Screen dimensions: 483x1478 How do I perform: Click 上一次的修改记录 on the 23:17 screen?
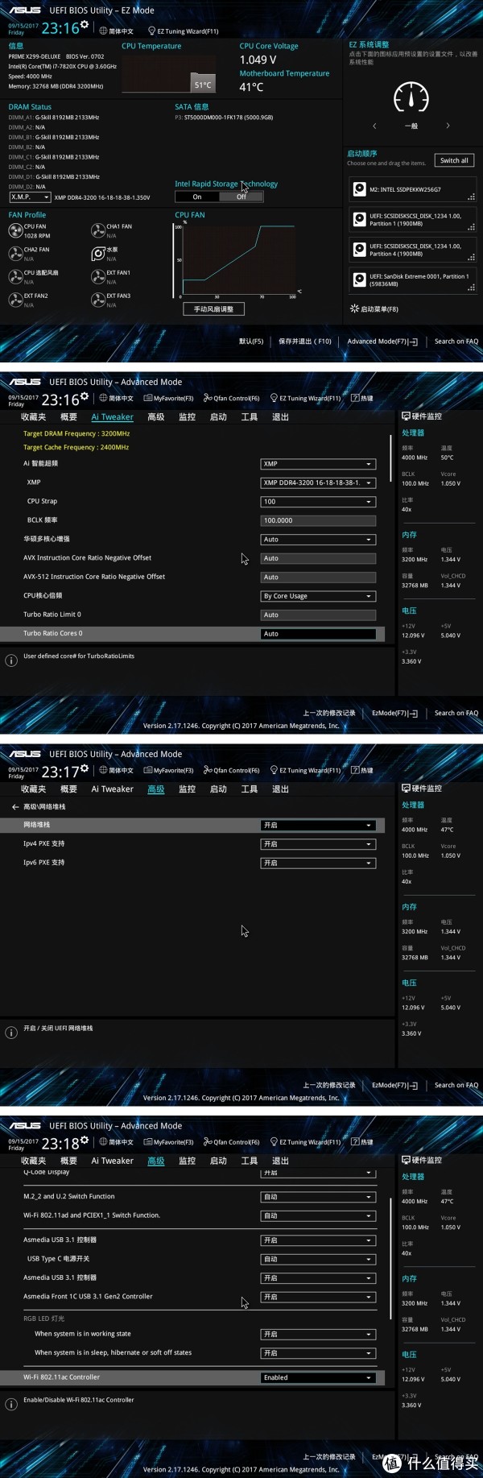click(x=328, y=1085)
